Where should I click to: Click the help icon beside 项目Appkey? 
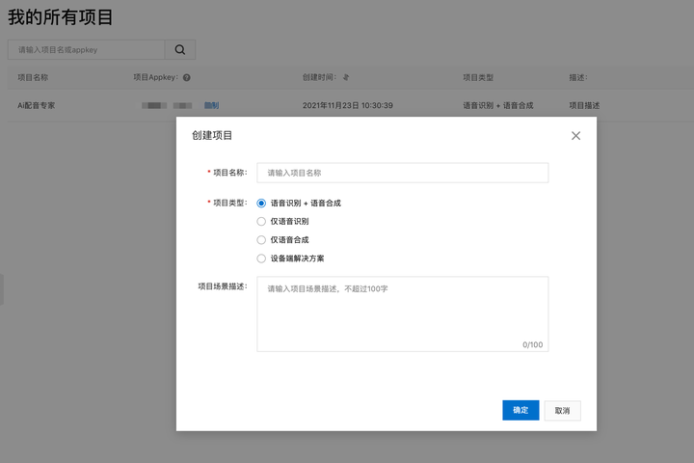click(187, 78)
